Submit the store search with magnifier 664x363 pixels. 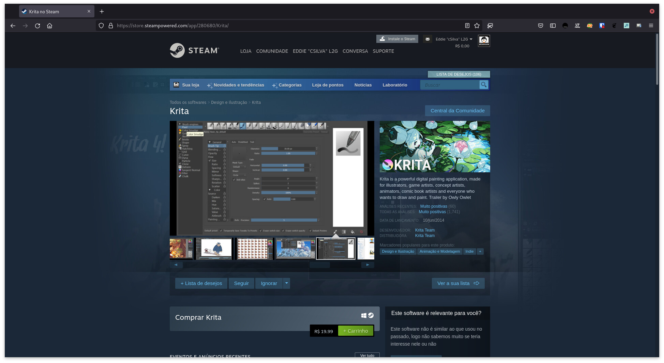[x=484, y=85]
